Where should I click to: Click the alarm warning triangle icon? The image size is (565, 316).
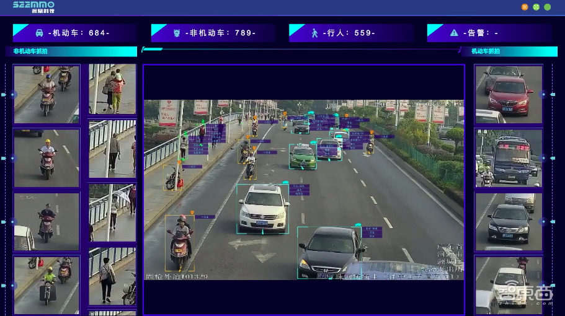point(454,33)
